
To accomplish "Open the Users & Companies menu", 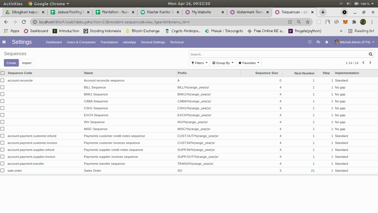I will (x=81, y=42).
